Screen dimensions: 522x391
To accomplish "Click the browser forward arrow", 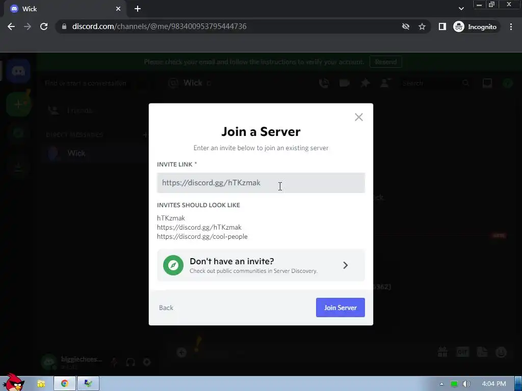I will [x=28, y=26].
